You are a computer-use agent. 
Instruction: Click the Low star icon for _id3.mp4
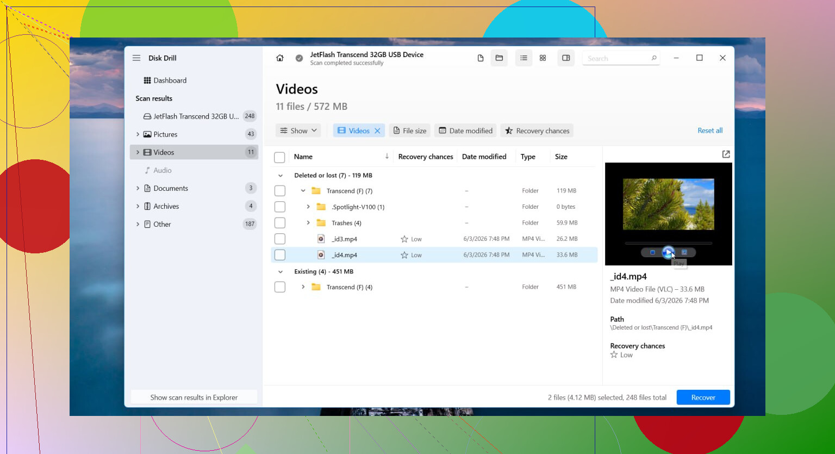[x=404, y=239]
